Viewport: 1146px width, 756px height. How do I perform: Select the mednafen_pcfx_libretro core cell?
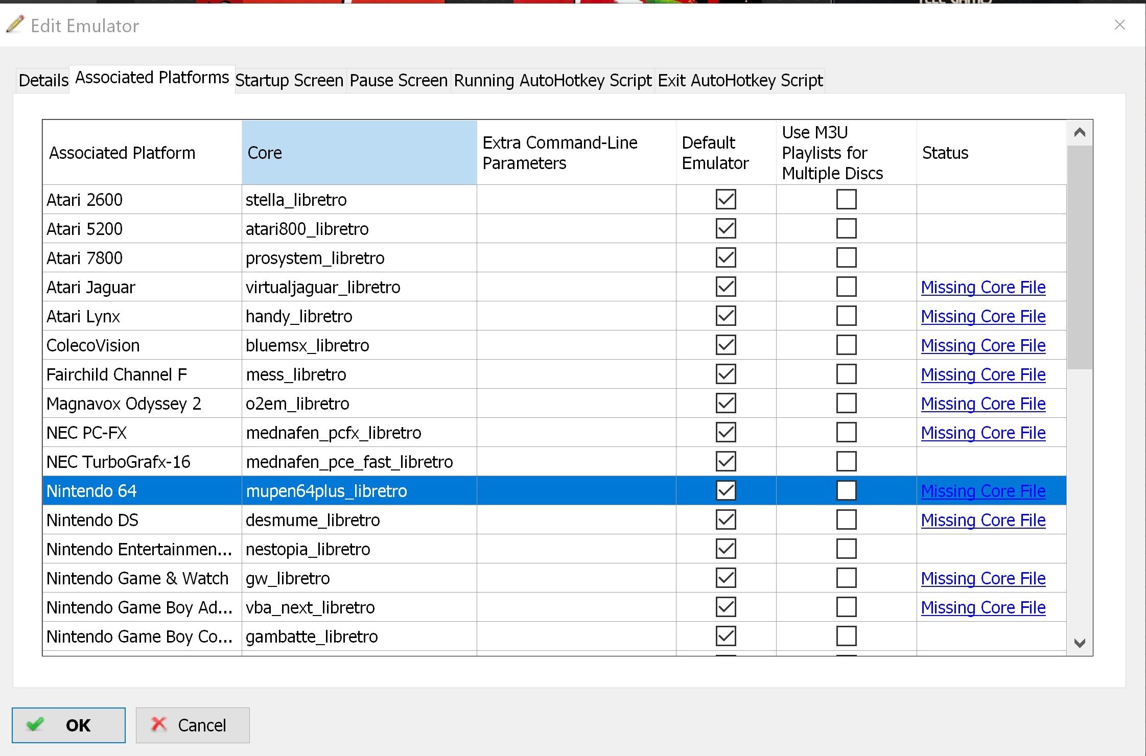tap(359, 432)
